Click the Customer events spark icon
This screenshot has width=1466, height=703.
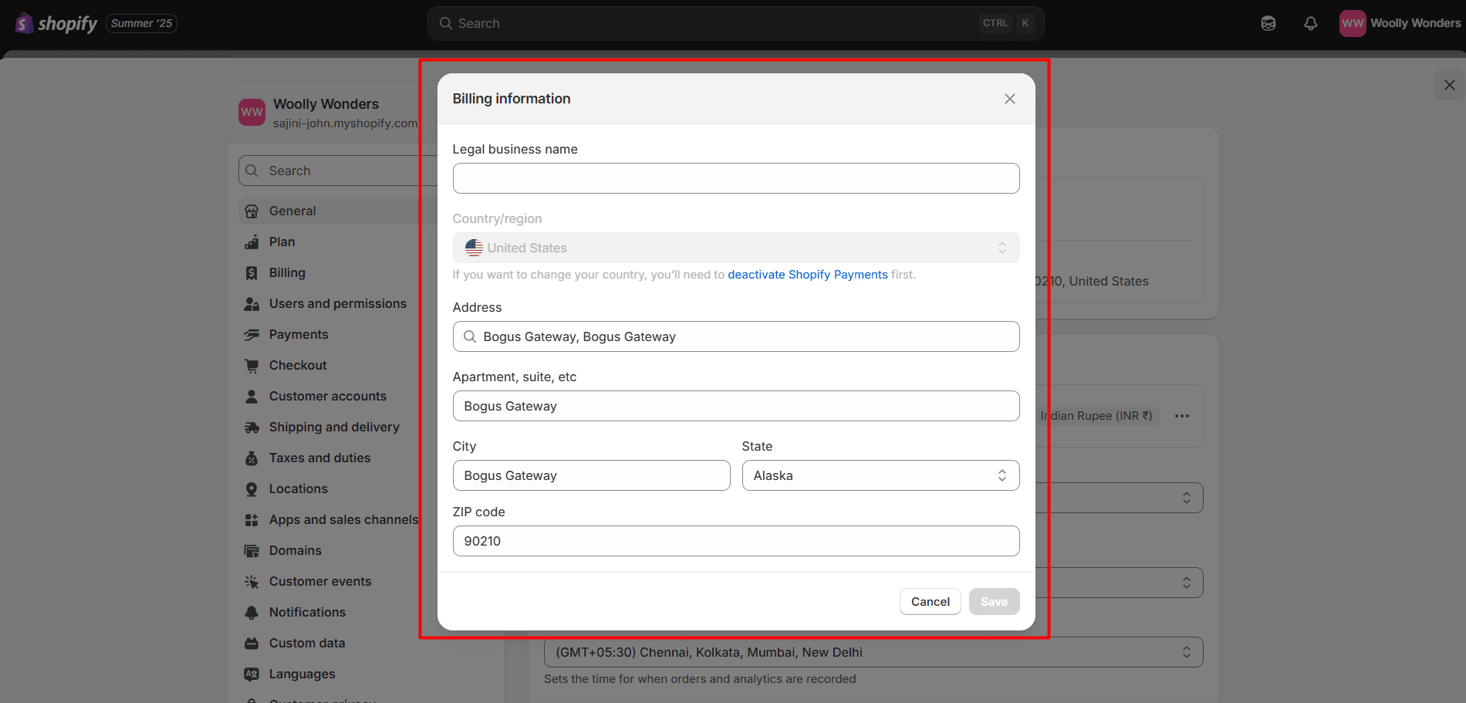click(252, 582)
